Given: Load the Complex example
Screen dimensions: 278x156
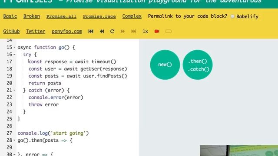Looking at the screenshot, I should 132,16.
